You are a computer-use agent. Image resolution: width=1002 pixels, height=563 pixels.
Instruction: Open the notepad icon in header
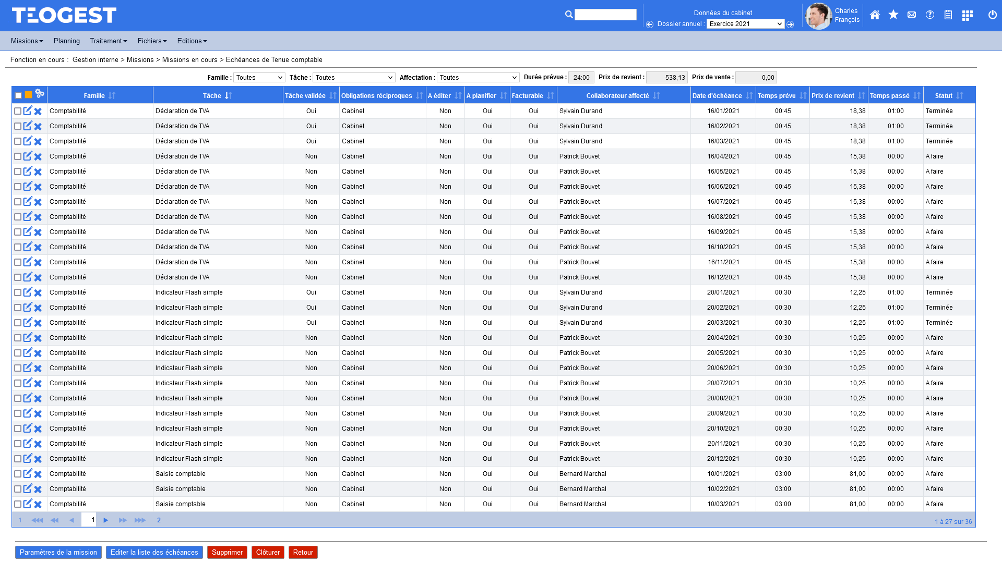coord(948,15)
